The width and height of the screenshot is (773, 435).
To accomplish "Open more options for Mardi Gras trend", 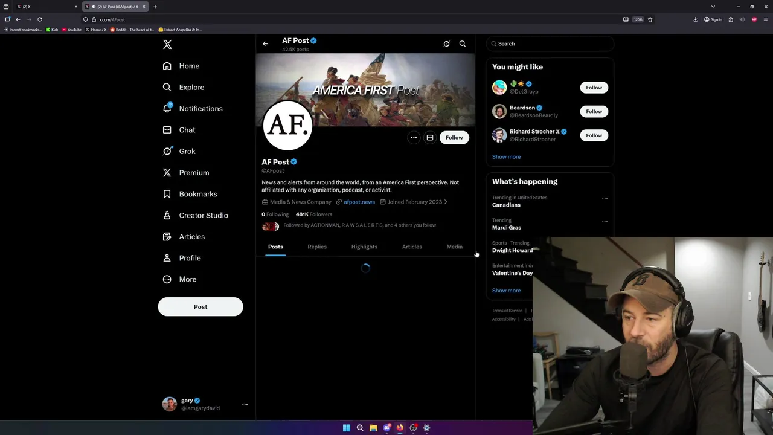I will pos(605,221).
